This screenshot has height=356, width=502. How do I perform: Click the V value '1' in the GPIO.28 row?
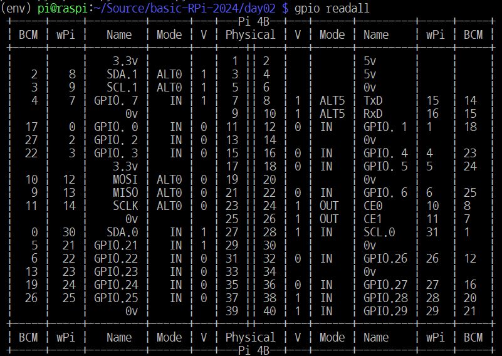pyautogui.click(x=298, y=298)
